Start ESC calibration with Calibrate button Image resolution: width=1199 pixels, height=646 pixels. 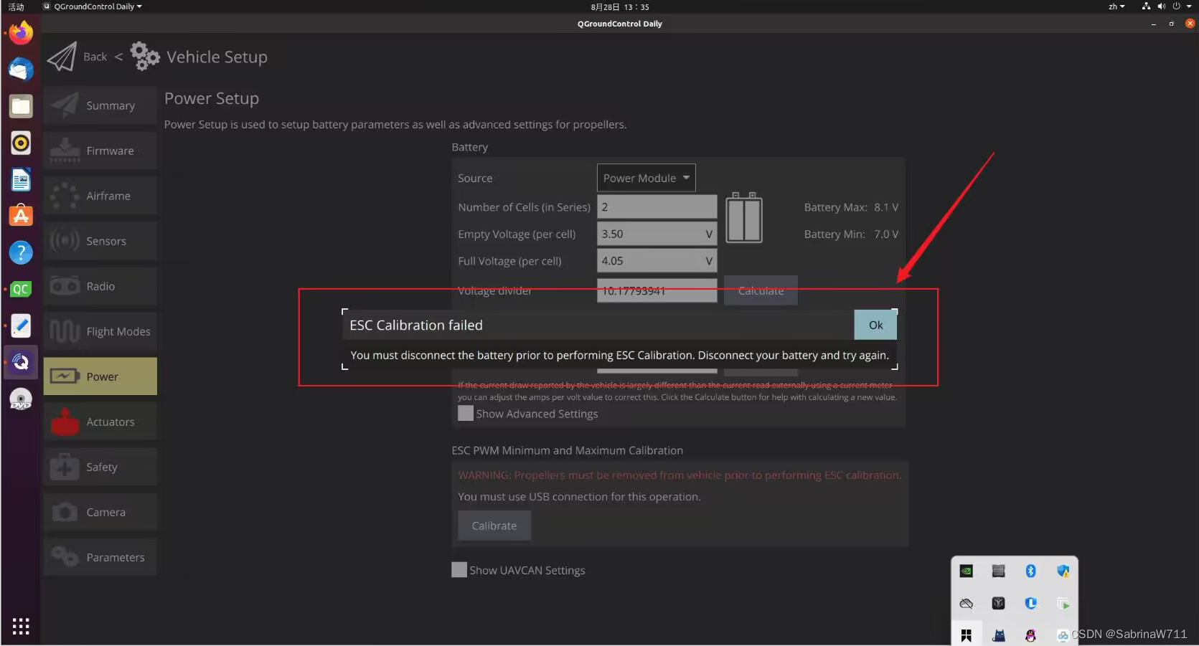coord(494,526)
